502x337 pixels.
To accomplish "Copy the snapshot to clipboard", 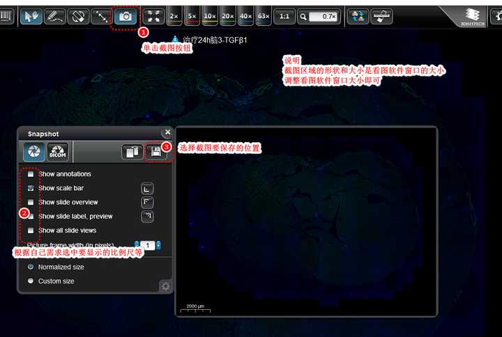I will tap(132, 152).
